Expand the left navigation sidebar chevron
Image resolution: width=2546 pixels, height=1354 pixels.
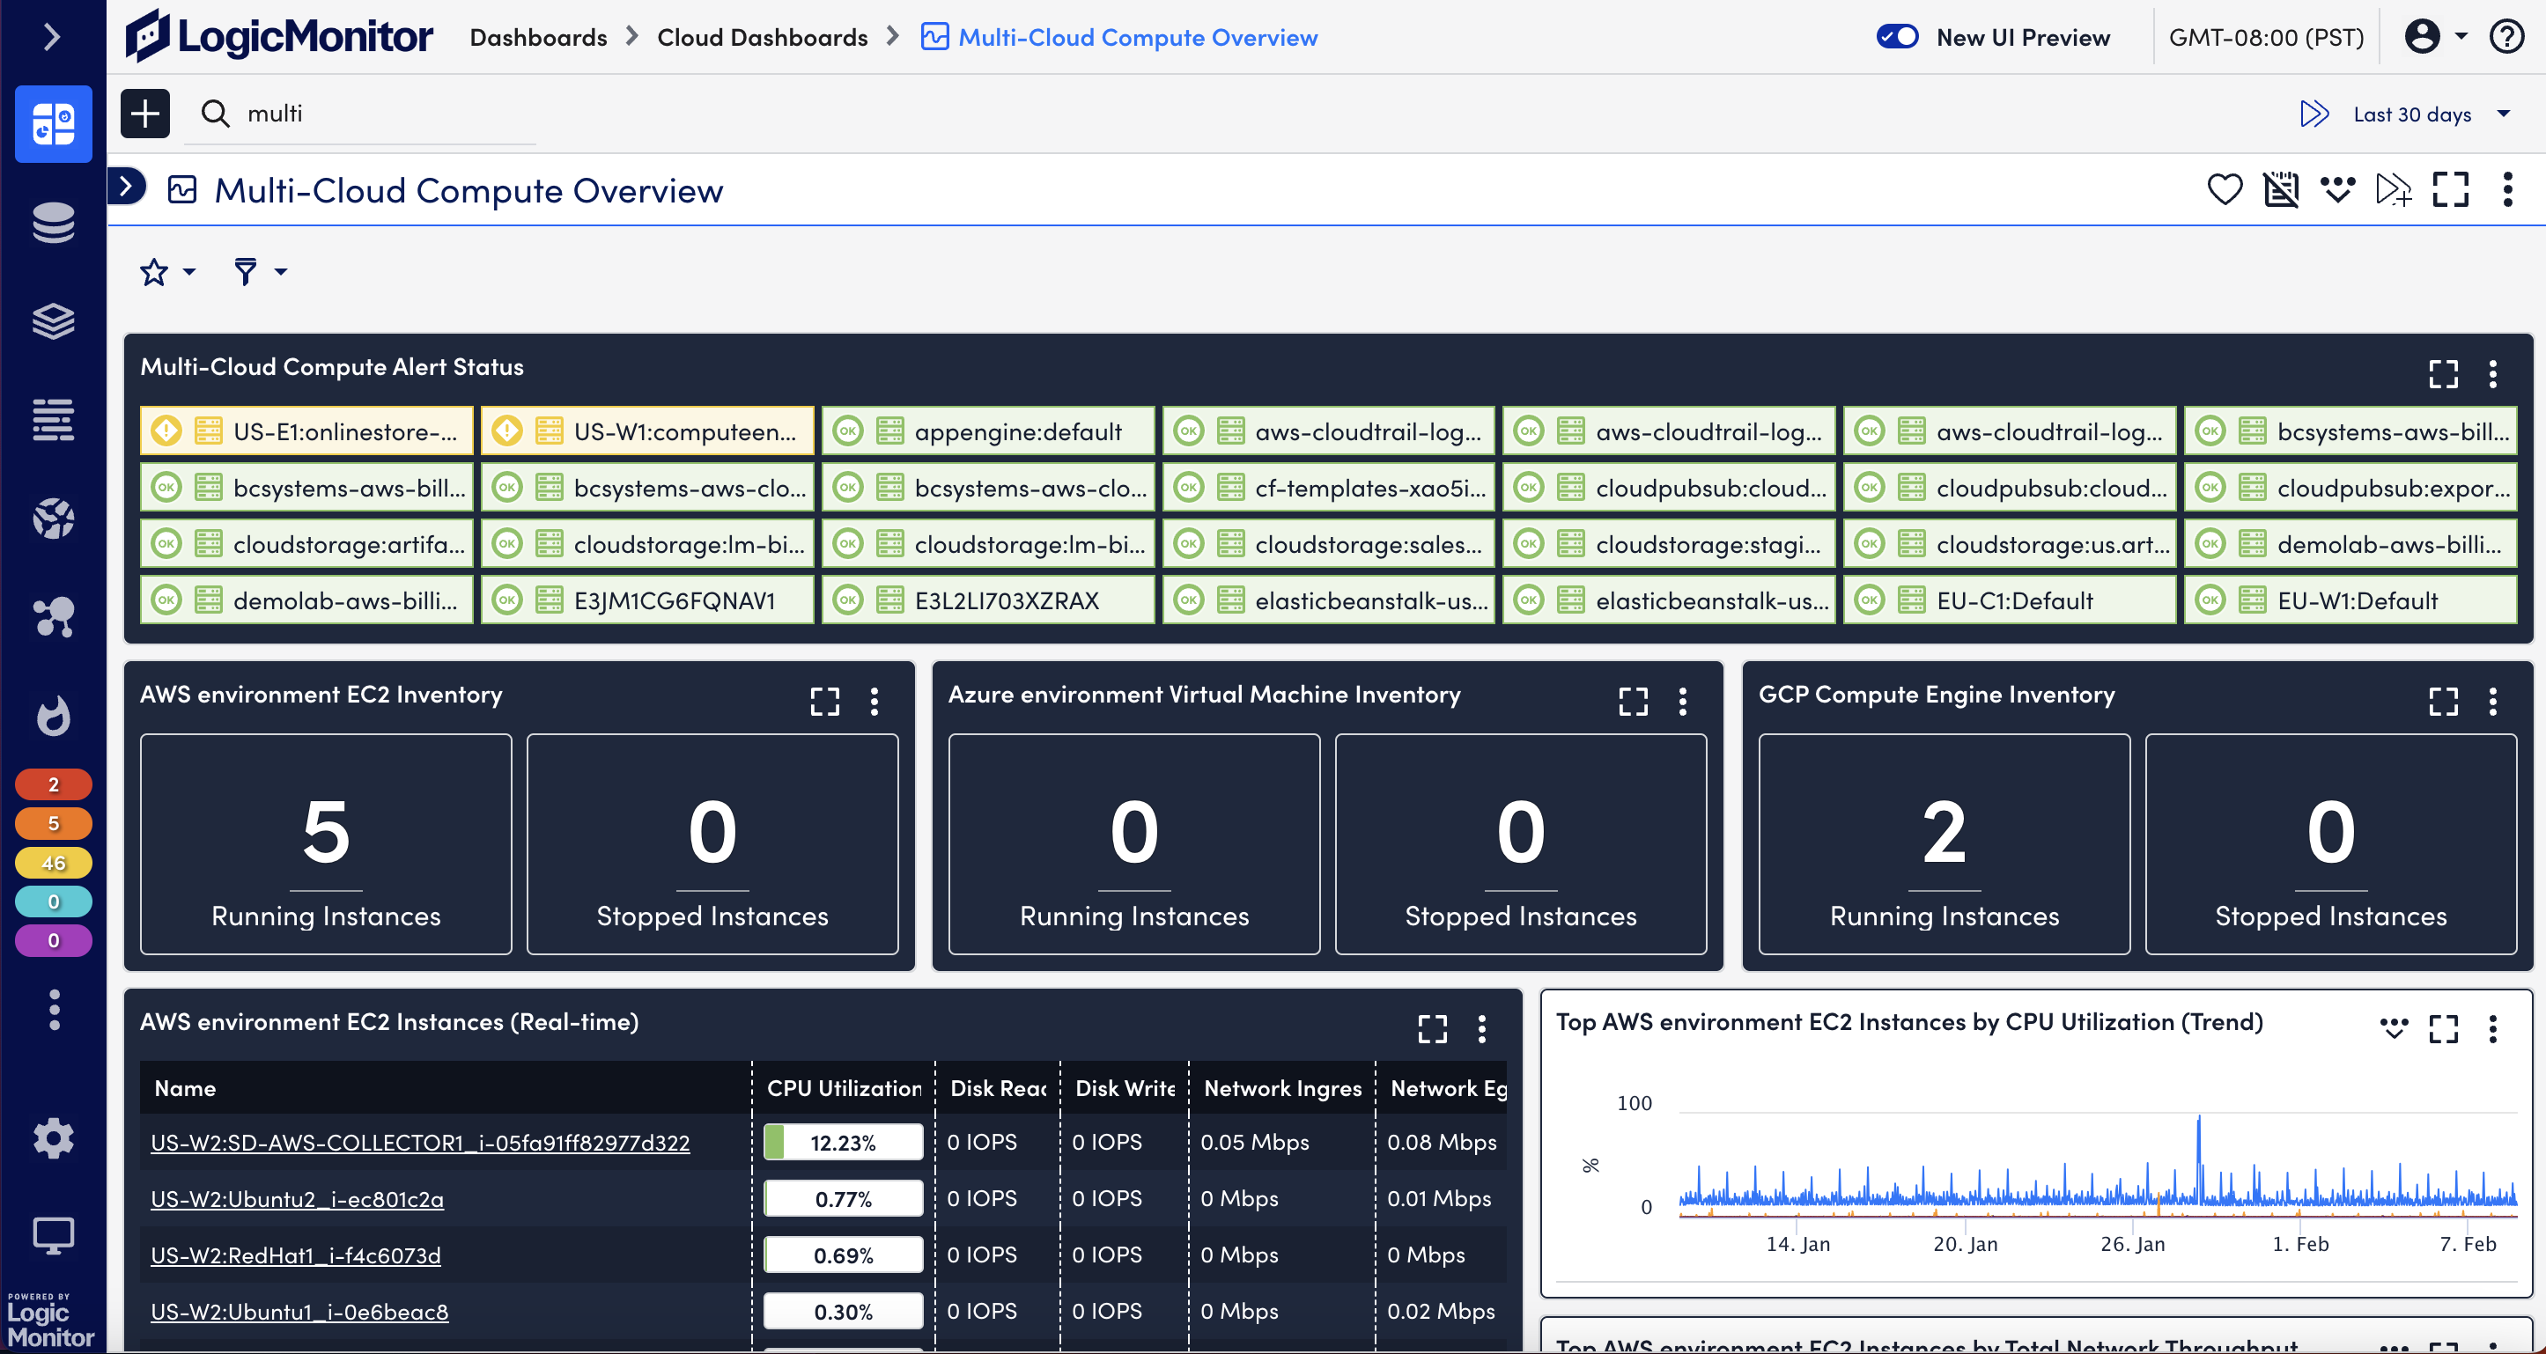pyautogui.click(x=52, y=37)
